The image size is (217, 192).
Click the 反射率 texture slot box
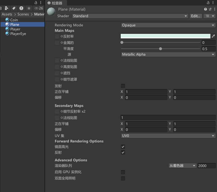[57, 36]
